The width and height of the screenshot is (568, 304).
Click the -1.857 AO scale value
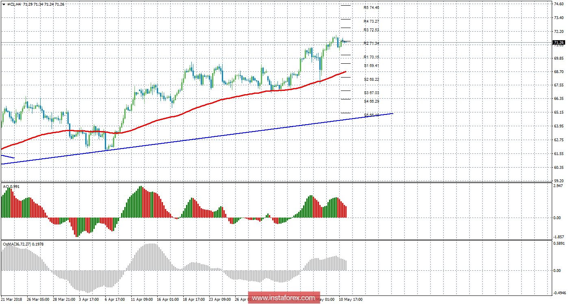tap(558, 237)
